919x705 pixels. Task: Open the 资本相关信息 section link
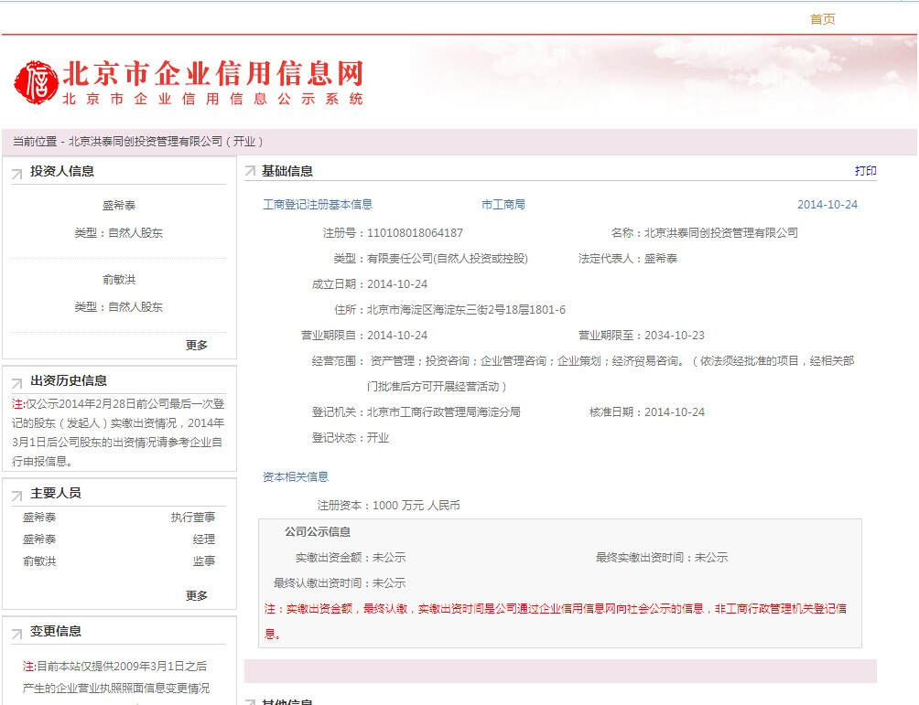[295, 476]
